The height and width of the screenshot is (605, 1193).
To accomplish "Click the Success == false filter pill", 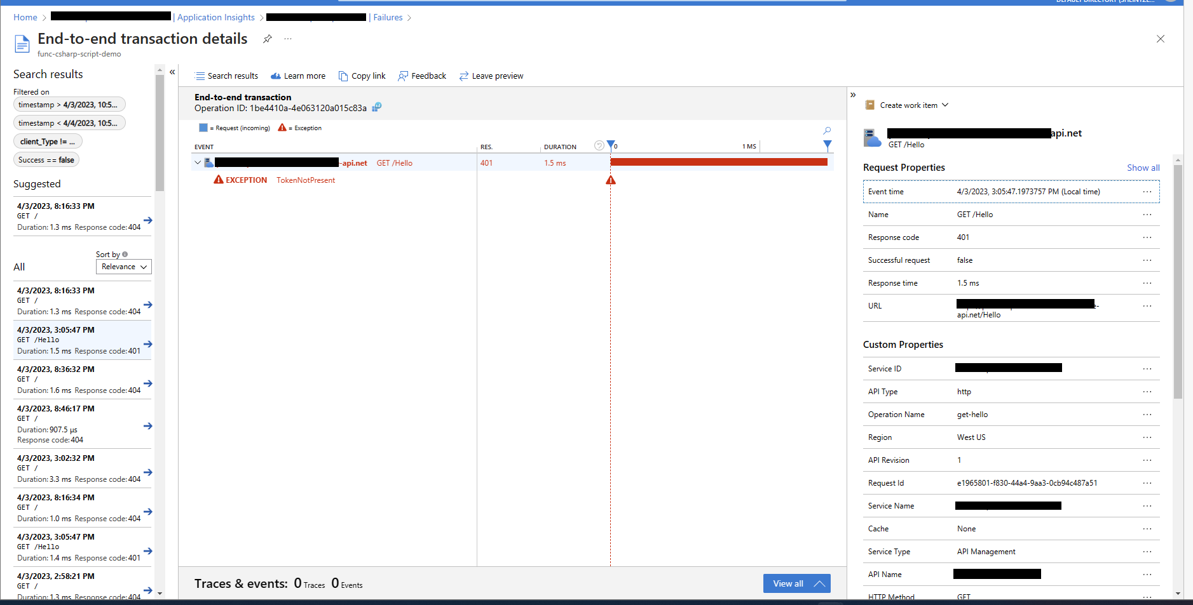I will pos(46,160).
